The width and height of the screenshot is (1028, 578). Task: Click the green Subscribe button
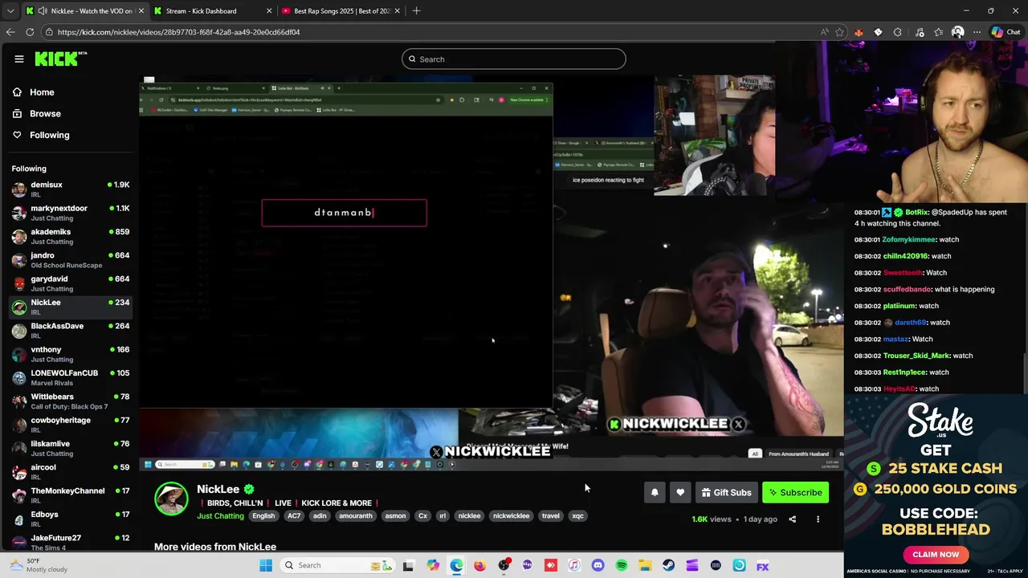tap(795, 492)
